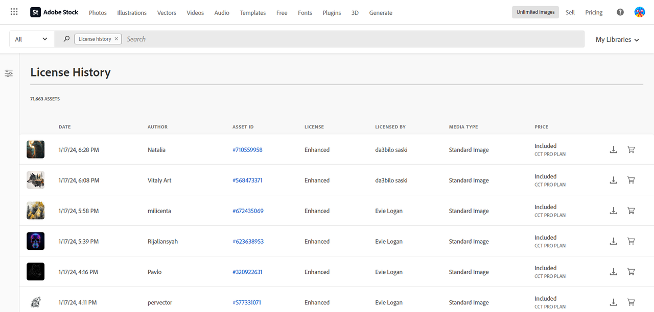Open Vitaly Art's wolf thumbnail
Image resolution: width=654 pixels, height=312 pixels.
(x=35, y=180)
